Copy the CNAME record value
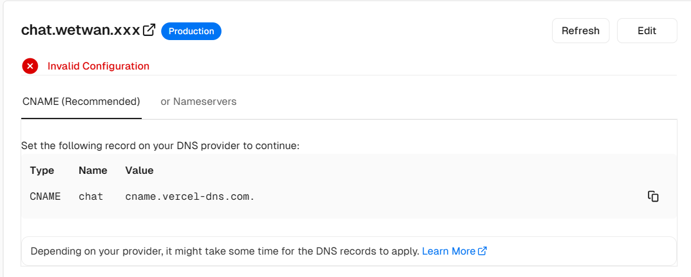The image size is (691, 277). point(653,196)
